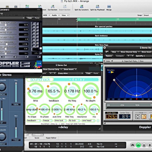Click the A: Superfast flyby setup field
152x152 pixels.
tap(132, 61)
